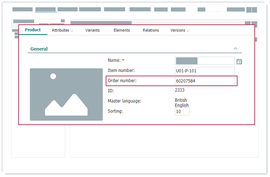Click the product image placeholder
Viewport: 270px width, 177px height.
66,94
